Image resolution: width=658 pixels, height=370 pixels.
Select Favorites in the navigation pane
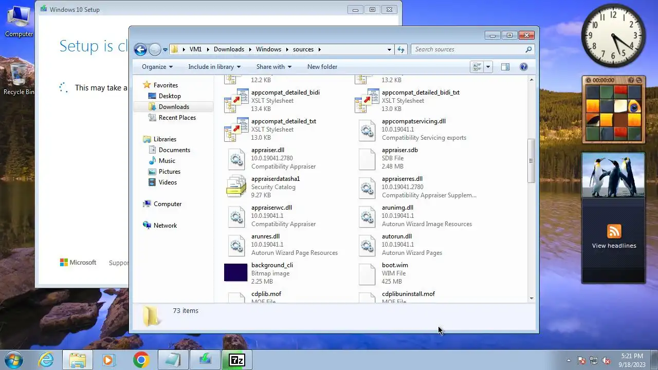pos(166,85)
